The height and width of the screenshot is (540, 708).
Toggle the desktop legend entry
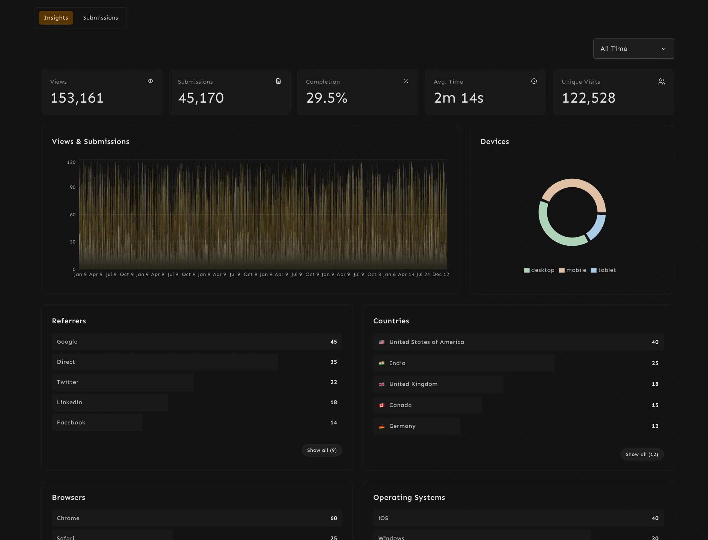(539, 270)
